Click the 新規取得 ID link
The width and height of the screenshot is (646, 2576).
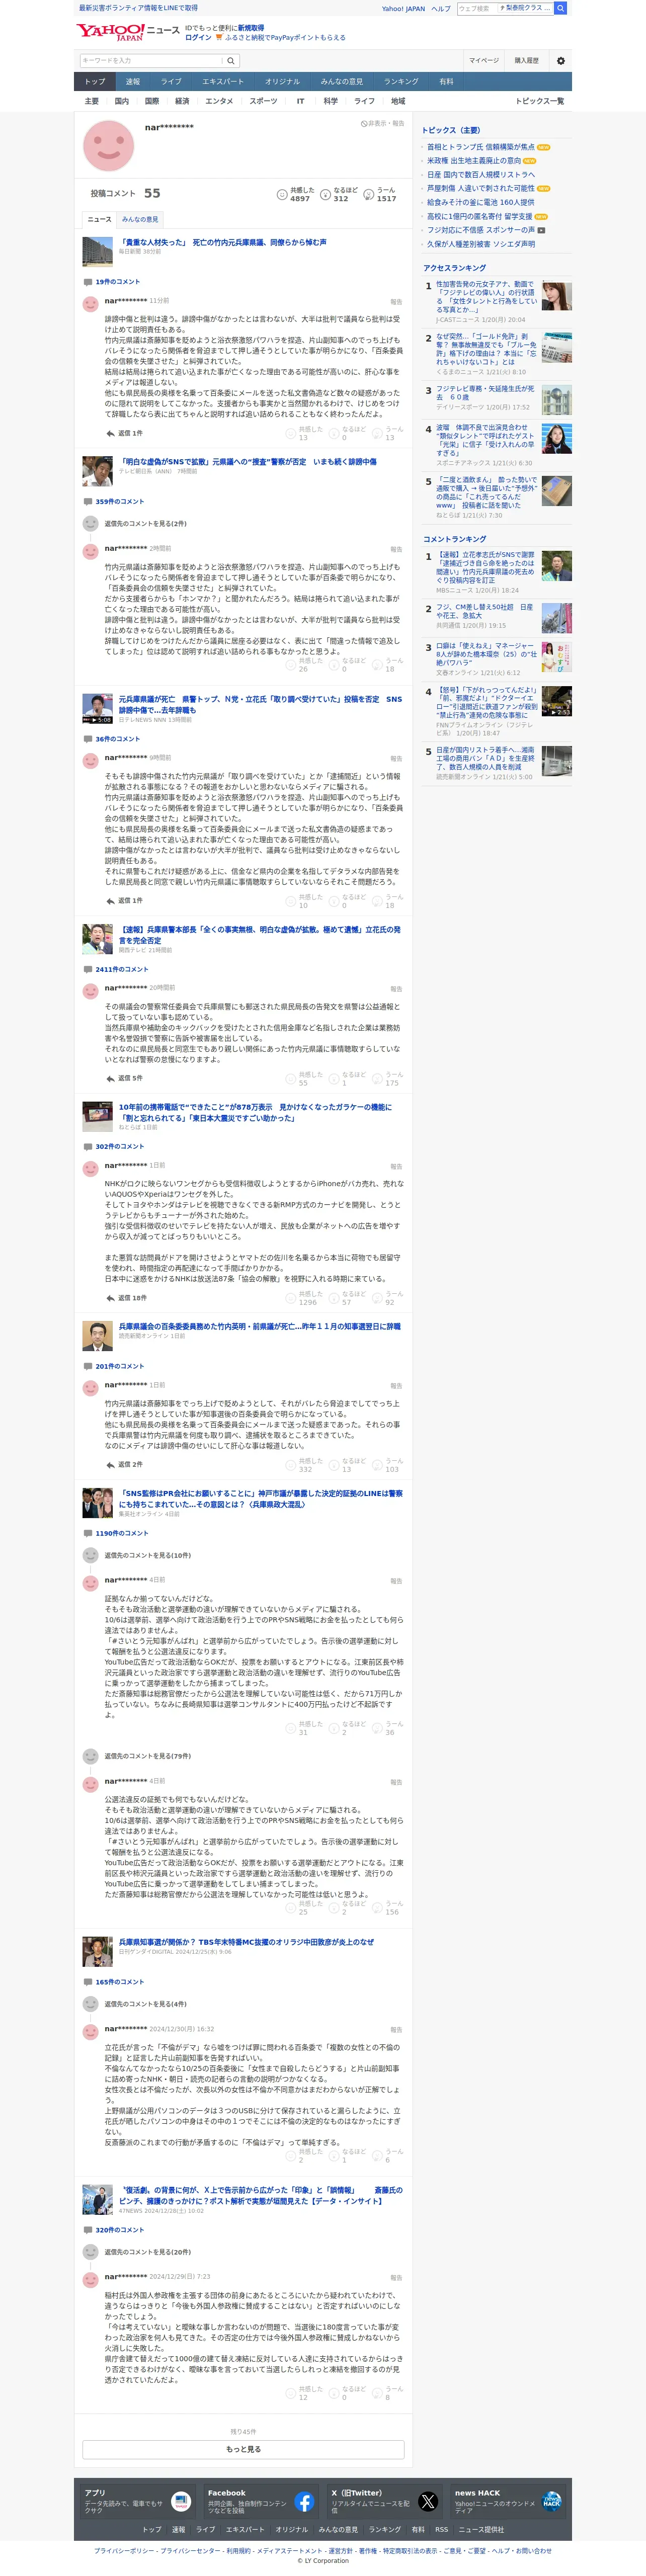click(x=251, y=28)
